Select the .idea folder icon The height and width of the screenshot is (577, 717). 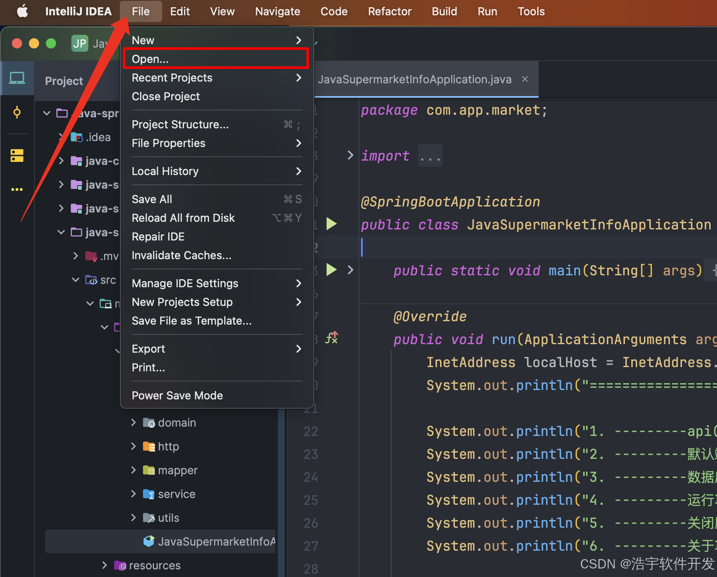76,137
